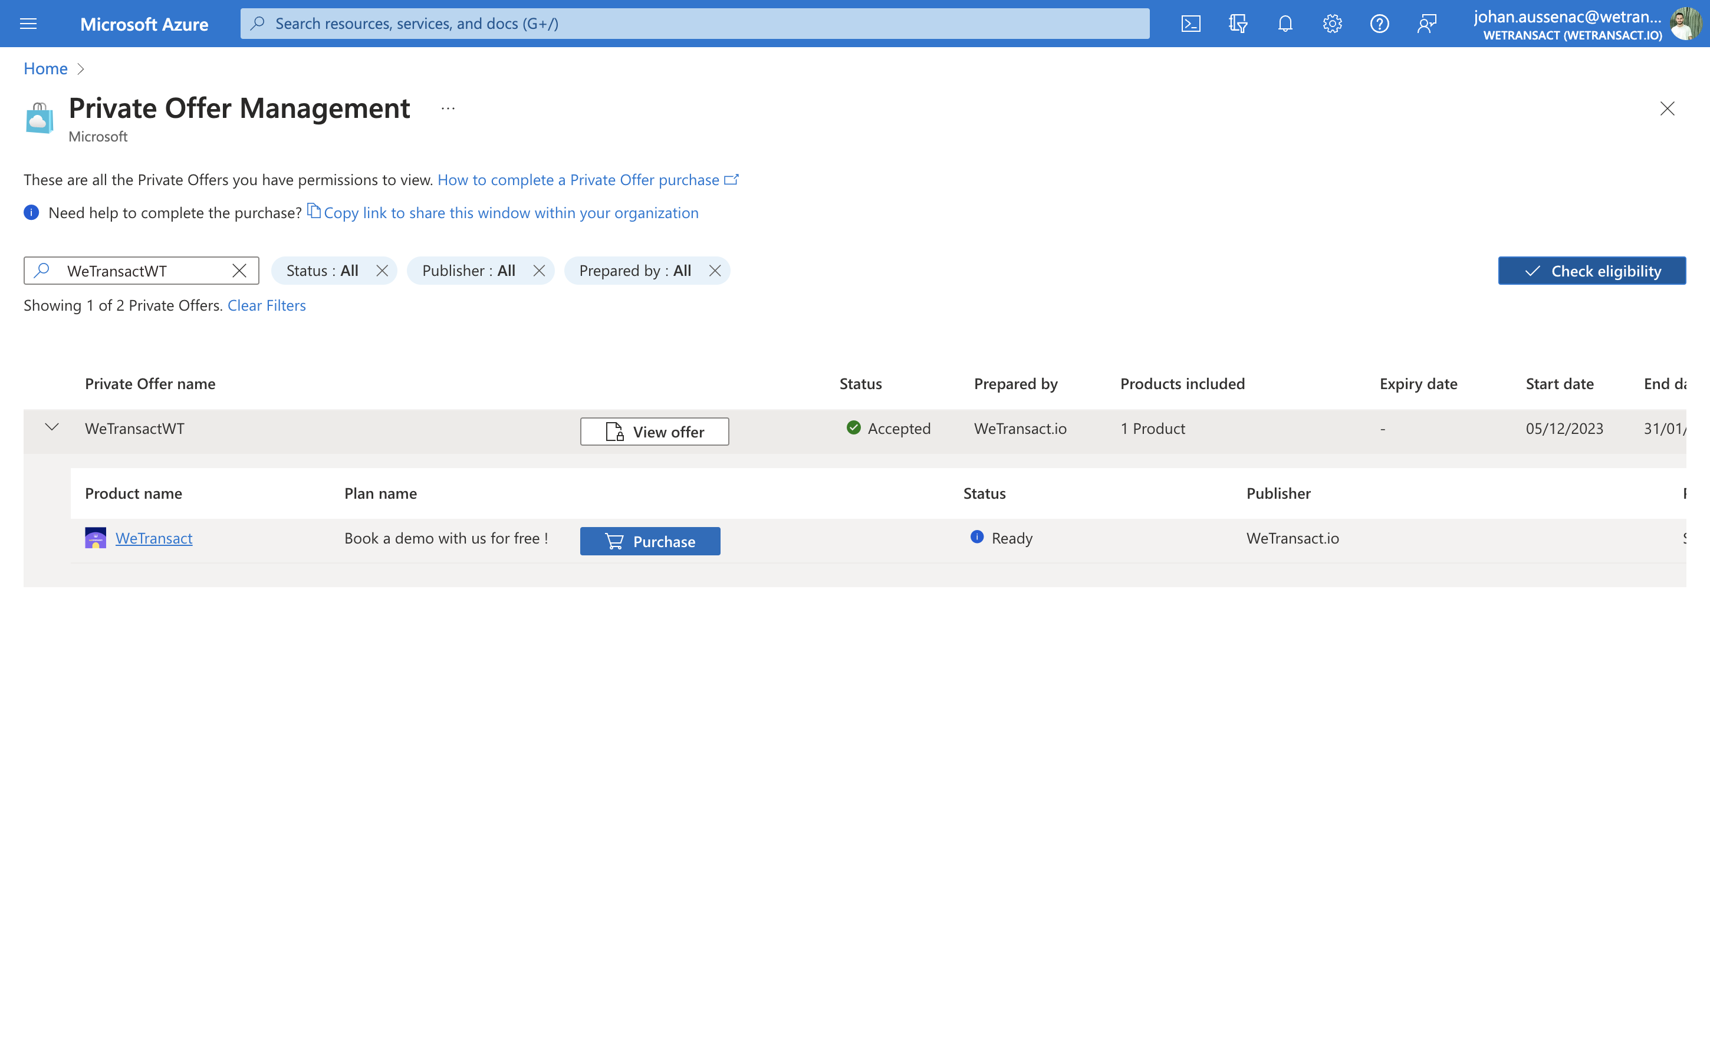Open the Prepared by: All filter dropdown

635,271
